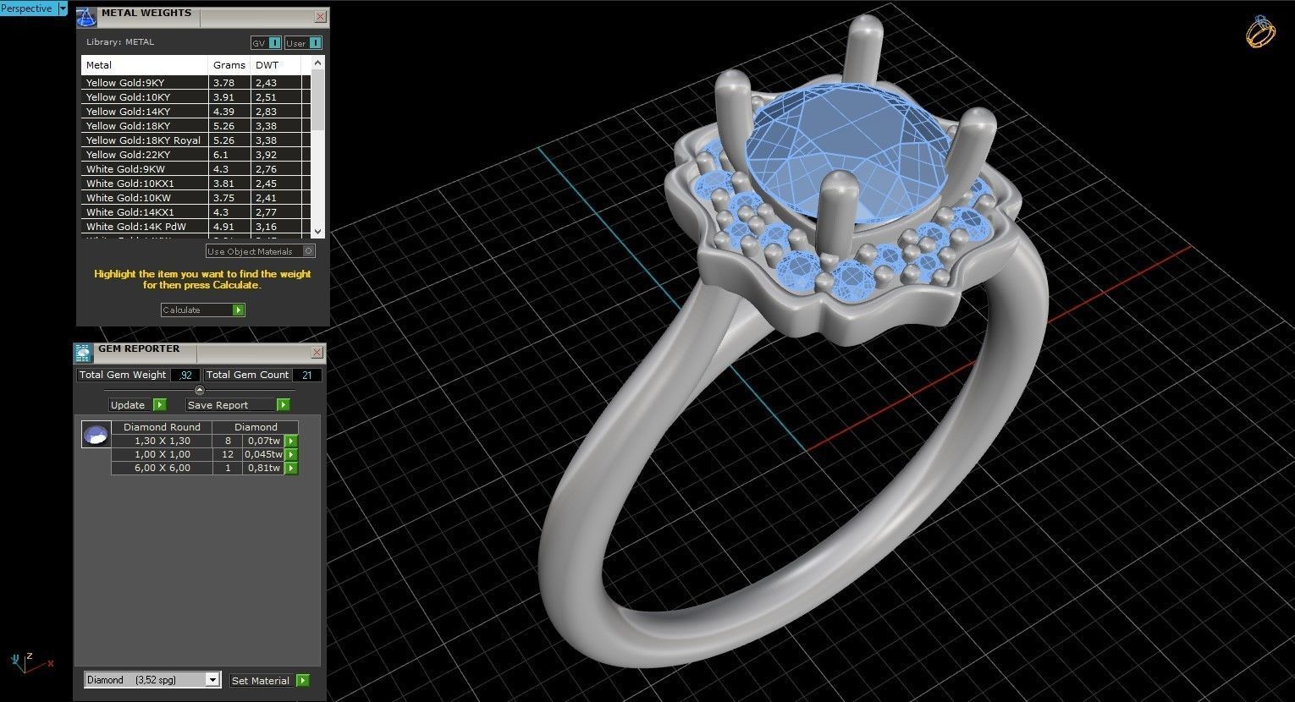Click the Gem Reporter panel icon
Image resolution: width=1295 pixels, height=702 pixels.
(x=82, y=353)
